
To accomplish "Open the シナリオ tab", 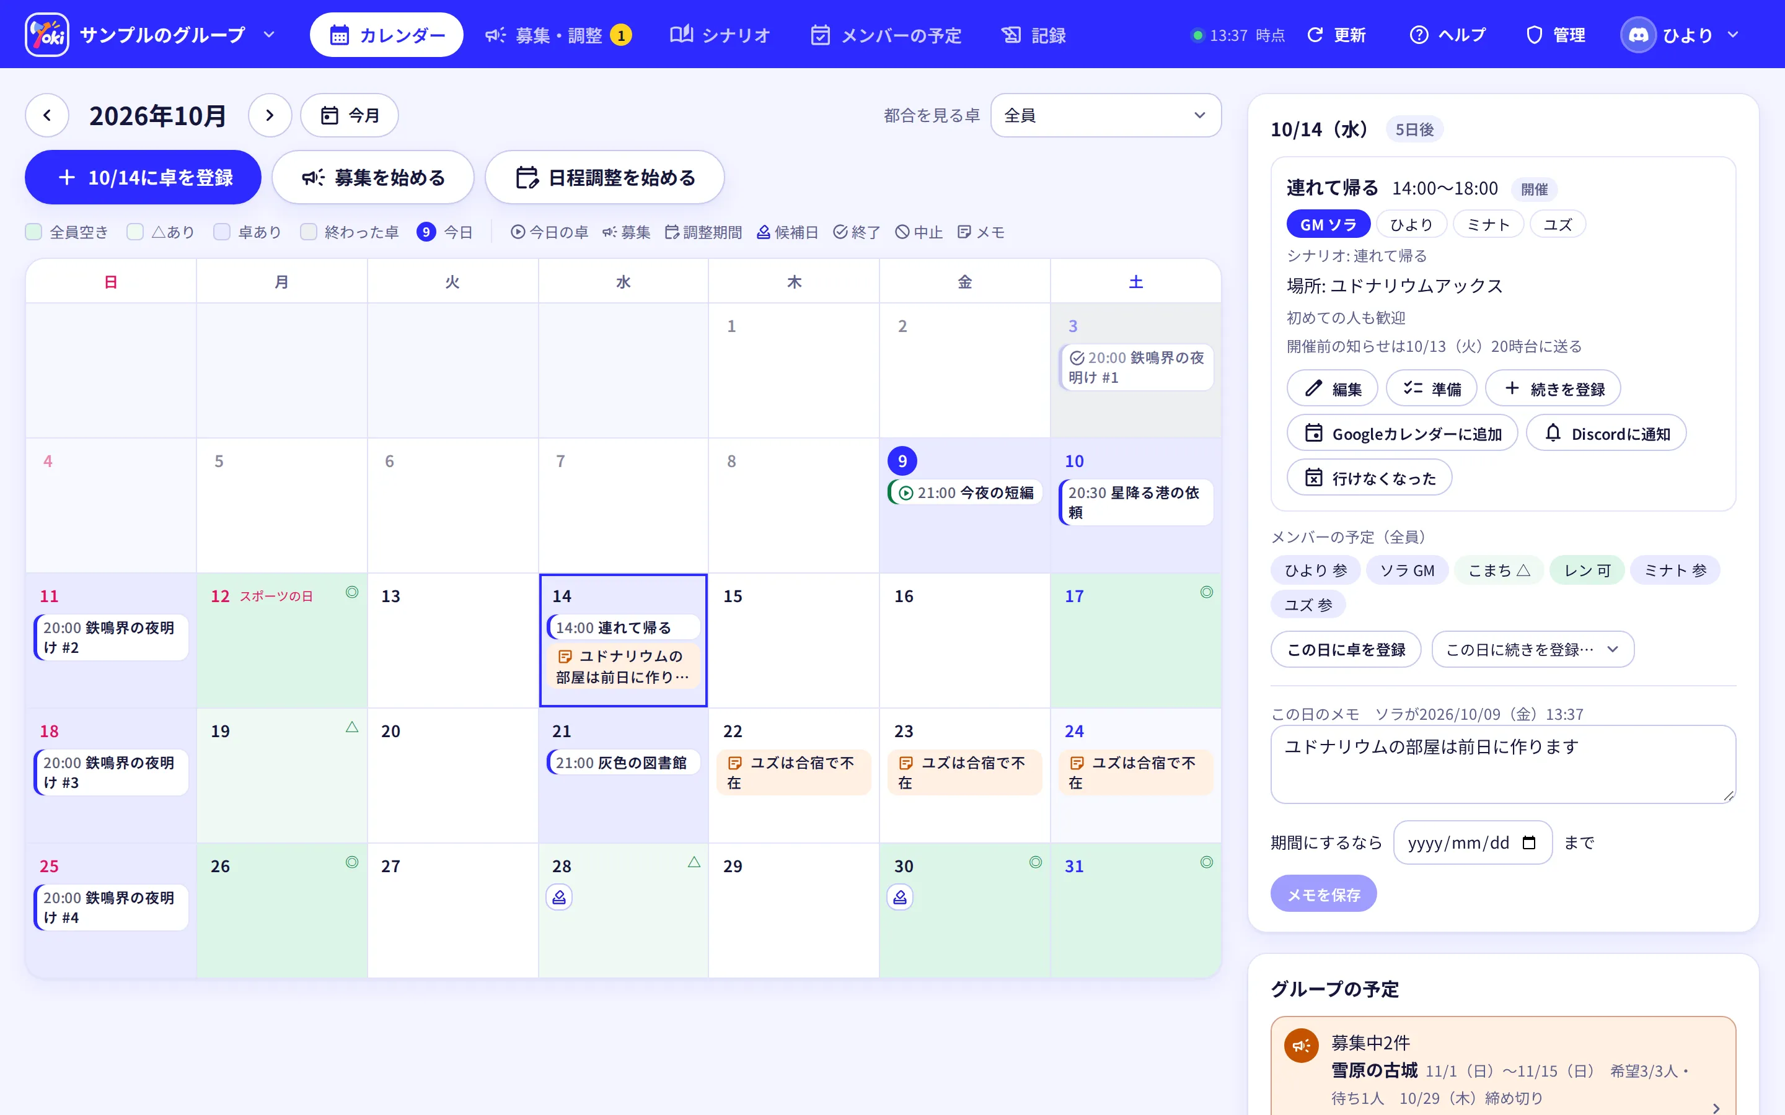I will 720,35.
